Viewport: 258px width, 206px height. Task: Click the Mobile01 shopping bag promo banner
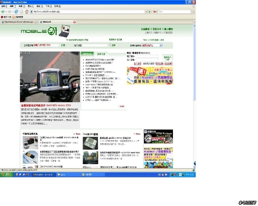pyautogui.click(x=150, y=76)
